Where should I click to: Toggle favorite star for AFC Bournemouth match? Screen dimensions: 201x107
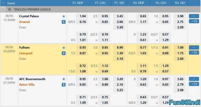point(64,79)
